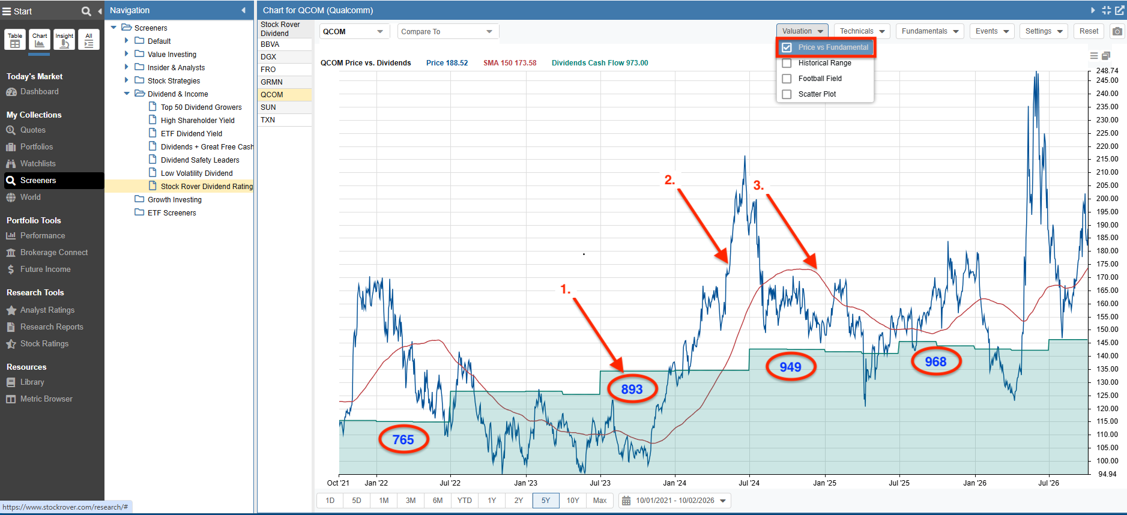Open Future Income tool
Viewport: 1127px width, 515px height.
click(46, 270)
